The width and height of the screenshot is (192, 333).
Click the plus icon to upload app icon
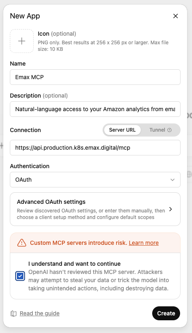point(22,41)
